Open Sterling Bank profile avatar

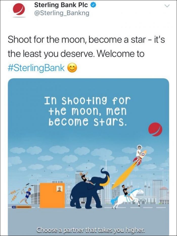(19, 9)
